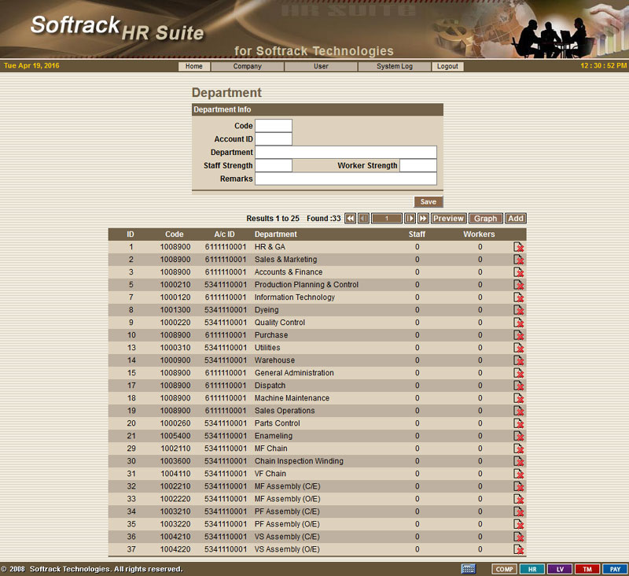The height and width of the screenshot is (576, 629).
Task: Click the Graph button
Action: (486, 219)
